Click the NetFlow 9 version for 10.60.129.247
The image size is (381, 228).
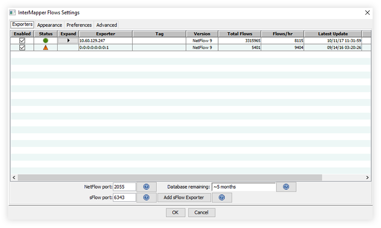[202, 40]
